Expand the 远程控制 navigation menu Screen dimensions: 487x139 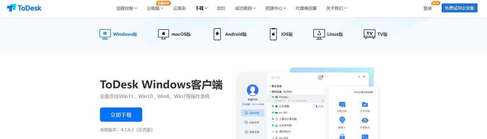(127, 8)
